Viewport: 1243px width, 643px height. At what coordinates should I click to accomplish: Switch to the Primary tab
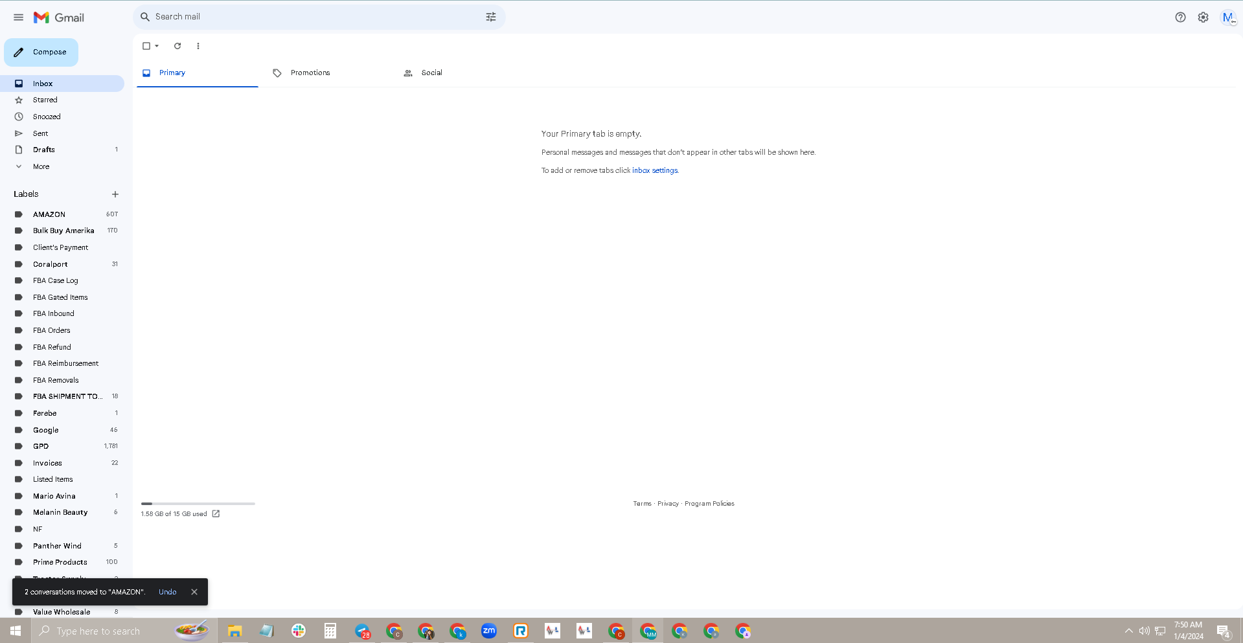tap(197, 73)
